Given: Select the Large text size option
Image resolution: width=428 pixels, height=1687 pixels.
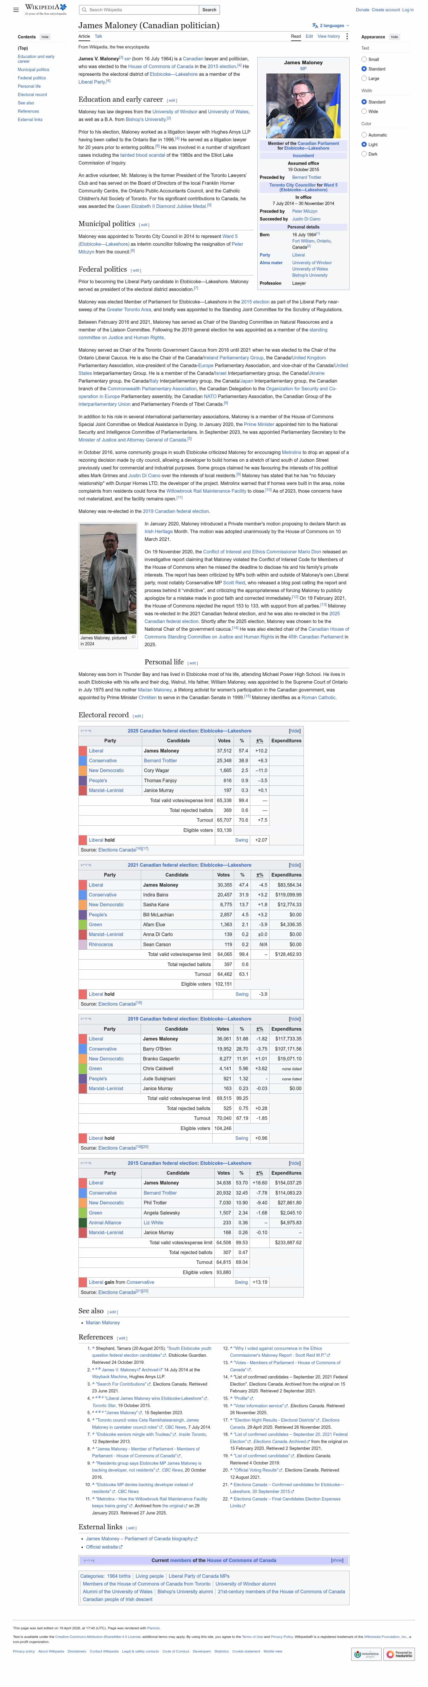Looking at the screenshot, I should (x=364, y=79).
